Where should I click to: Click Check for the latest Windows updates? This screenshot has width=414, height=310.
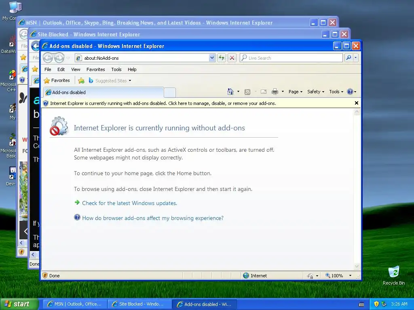click(x=129, y=203)
